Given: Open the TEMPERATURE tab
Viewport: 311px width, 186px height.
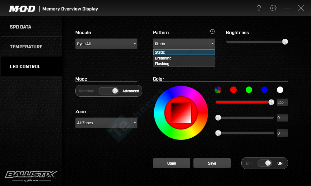Looking at the screenshot, I should (x=31, y=46).
